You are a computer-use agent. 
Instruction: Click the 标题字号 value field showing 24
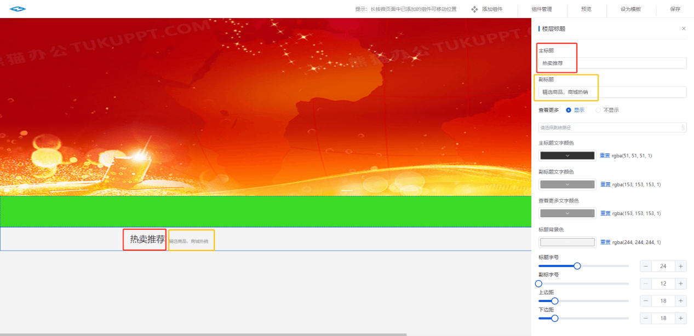click(x=663, y=267)
